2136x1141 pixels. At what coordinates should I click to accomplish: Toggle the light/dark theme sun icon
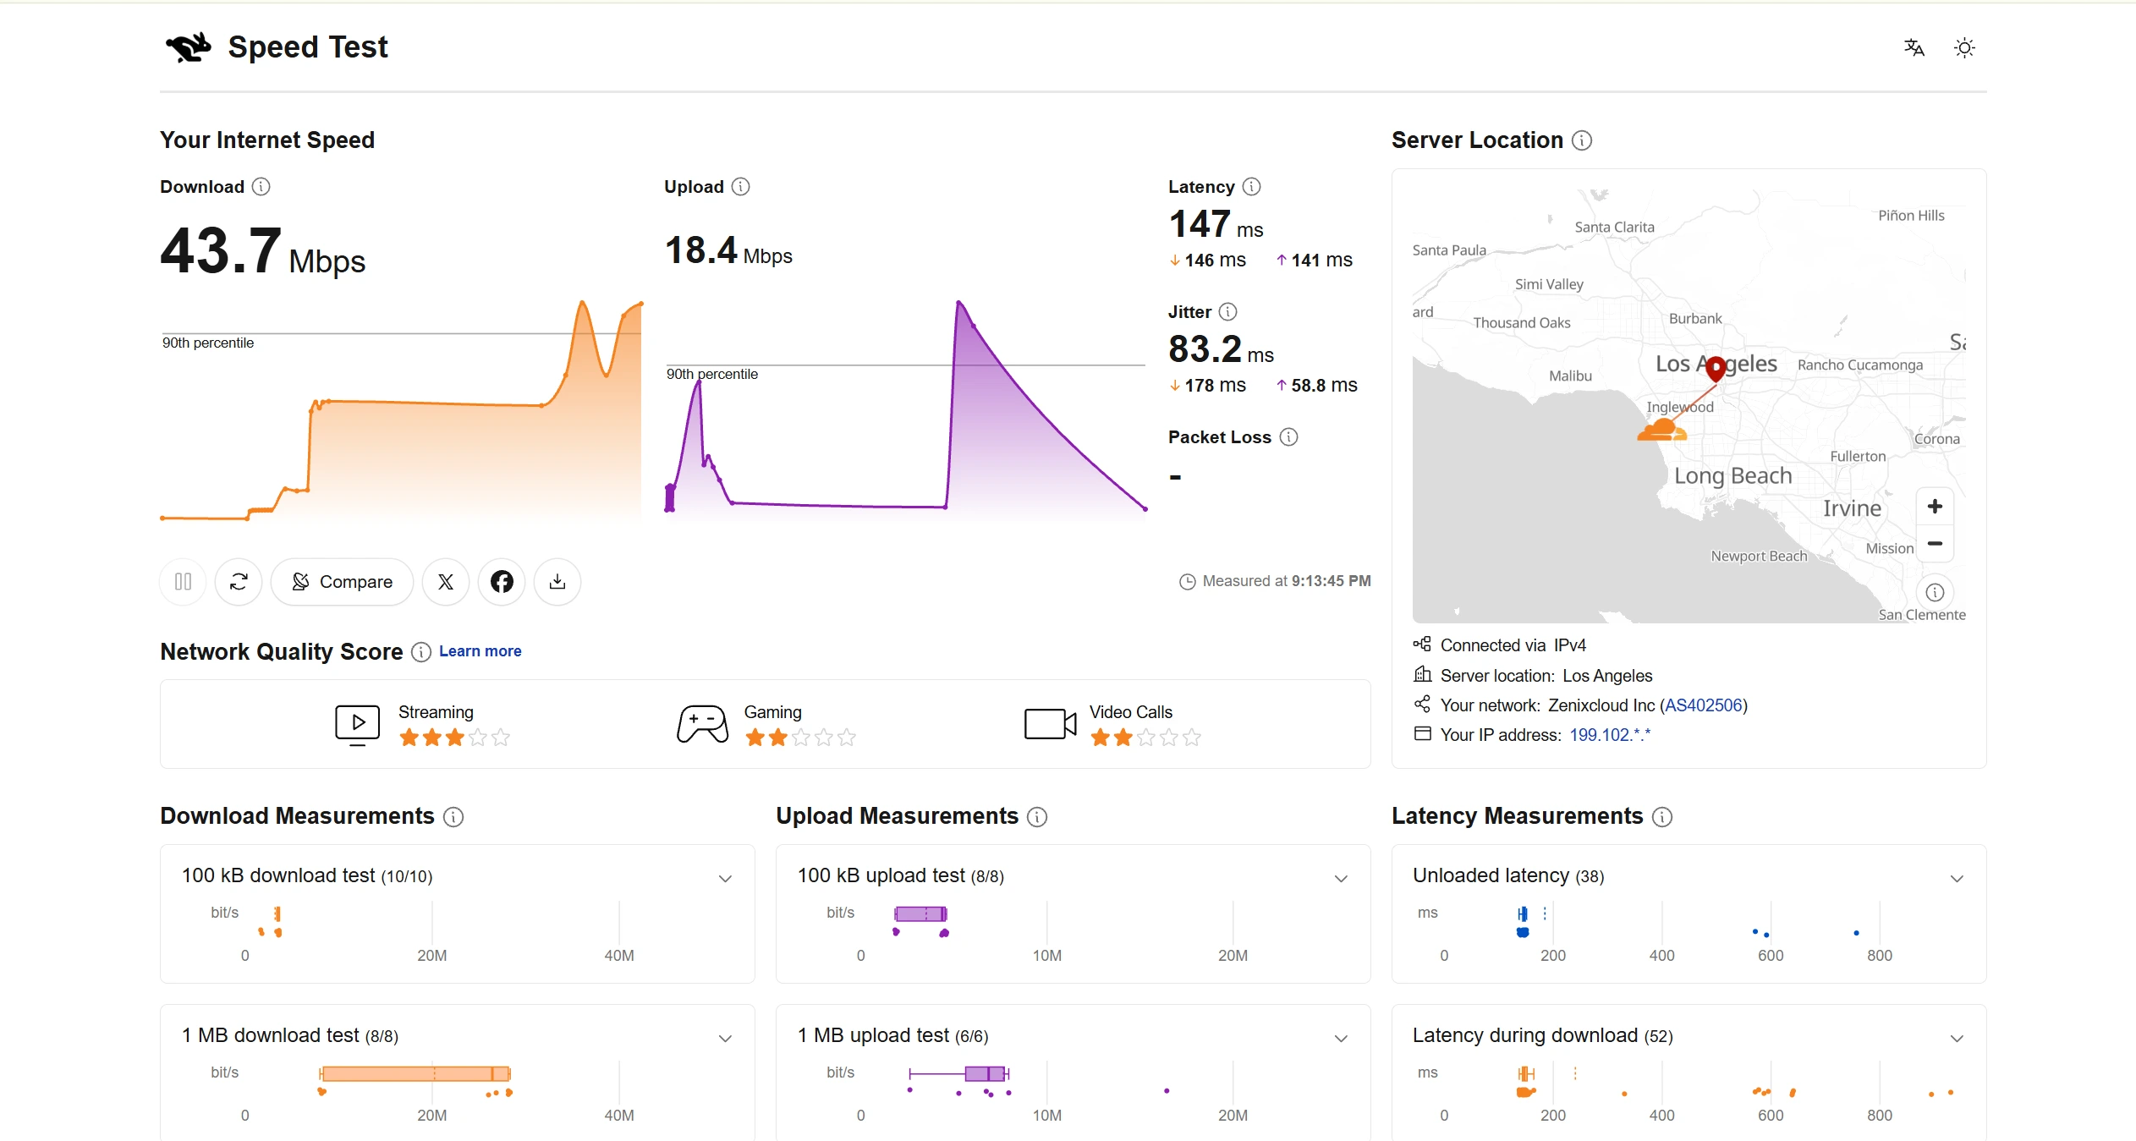pos(1964,47)
